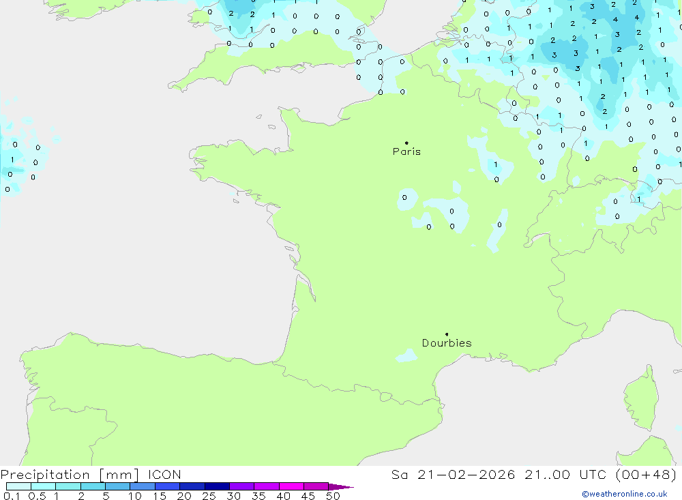Screen dimensions: 682x500
Task: Click the forecast date 'Sa 21-02-2026' text
Action: tap(453, 475)
